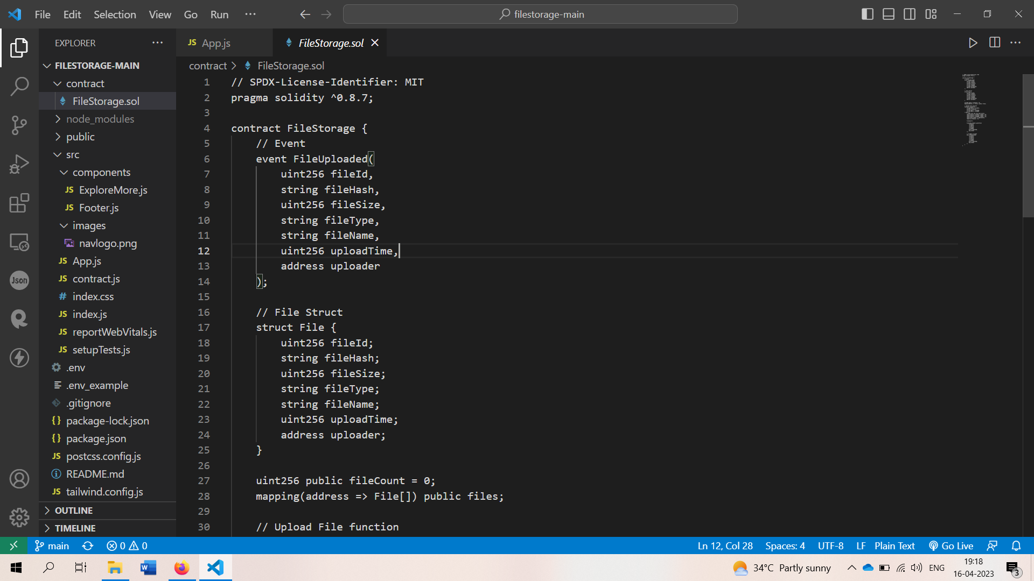Viewport: 1034px width, 581px height.
Task: Switch to the App.js editor tab
Action: pos(215,43)
